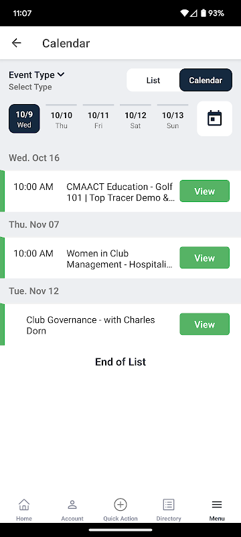The width and height of the screenshot is (241, 537).
Task: Click the Event Type chevron arrow
Action: 61,75
